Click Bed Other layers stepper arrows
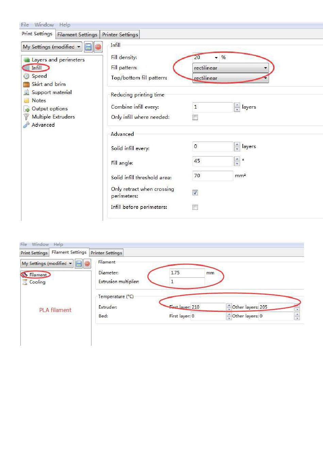The image size is (323, 456). pyautogui.click(x=297, y=316)
